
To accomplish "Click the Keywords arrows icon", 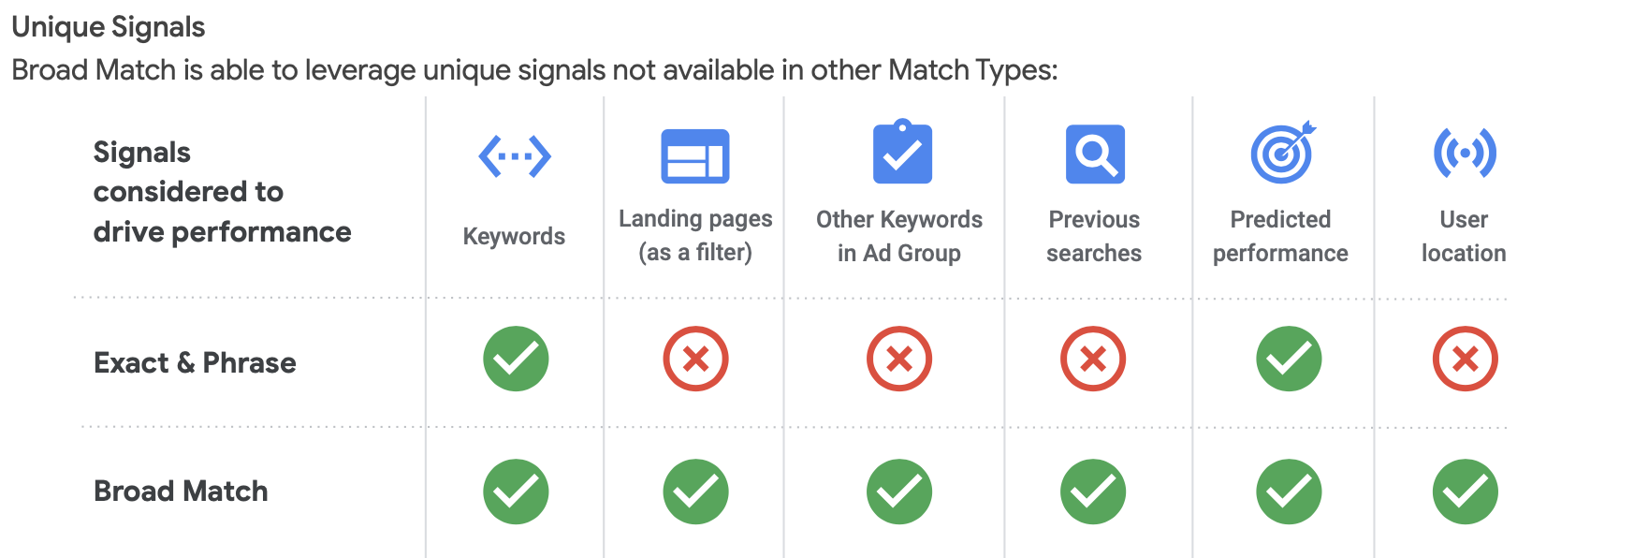I will pos(515,155).
